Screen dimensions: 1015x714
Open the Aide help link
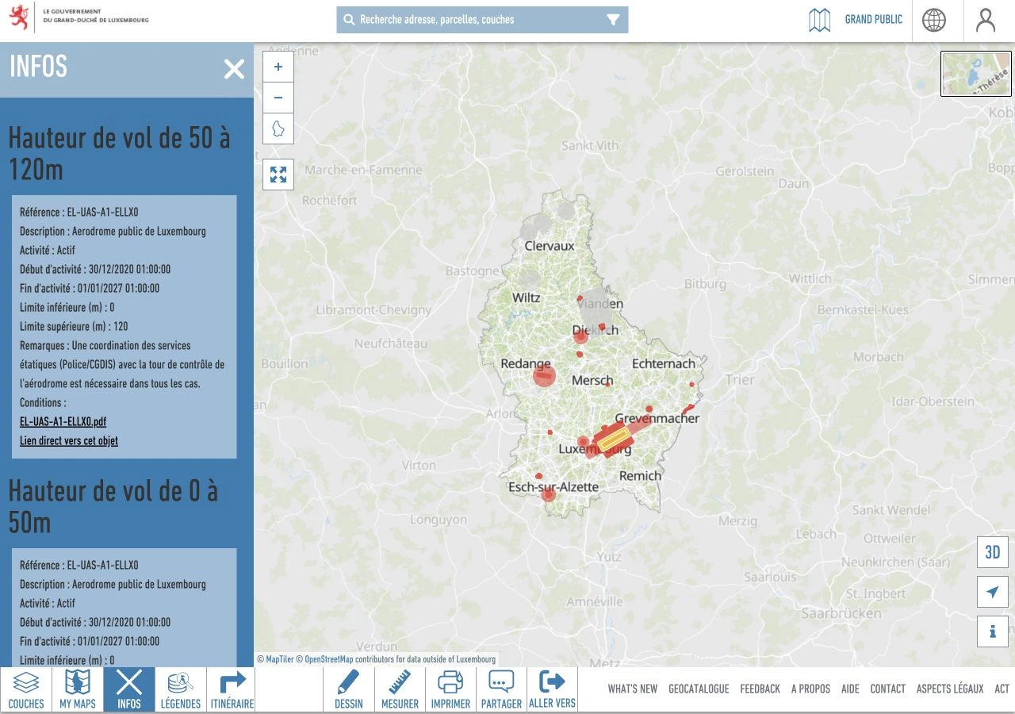pyautogui.click(x=850, y=689)
